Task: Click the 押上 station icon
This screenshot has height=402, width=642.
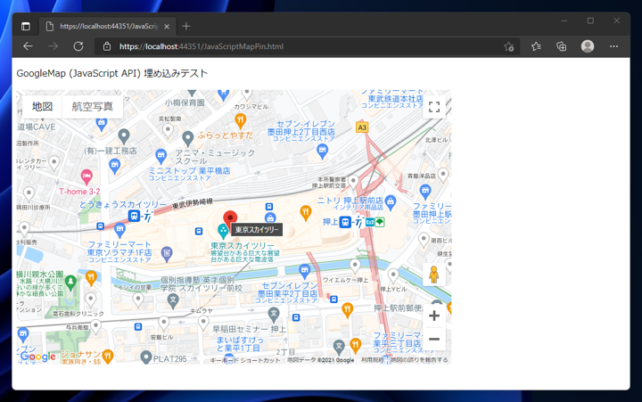Action: (x=345, y=222)
